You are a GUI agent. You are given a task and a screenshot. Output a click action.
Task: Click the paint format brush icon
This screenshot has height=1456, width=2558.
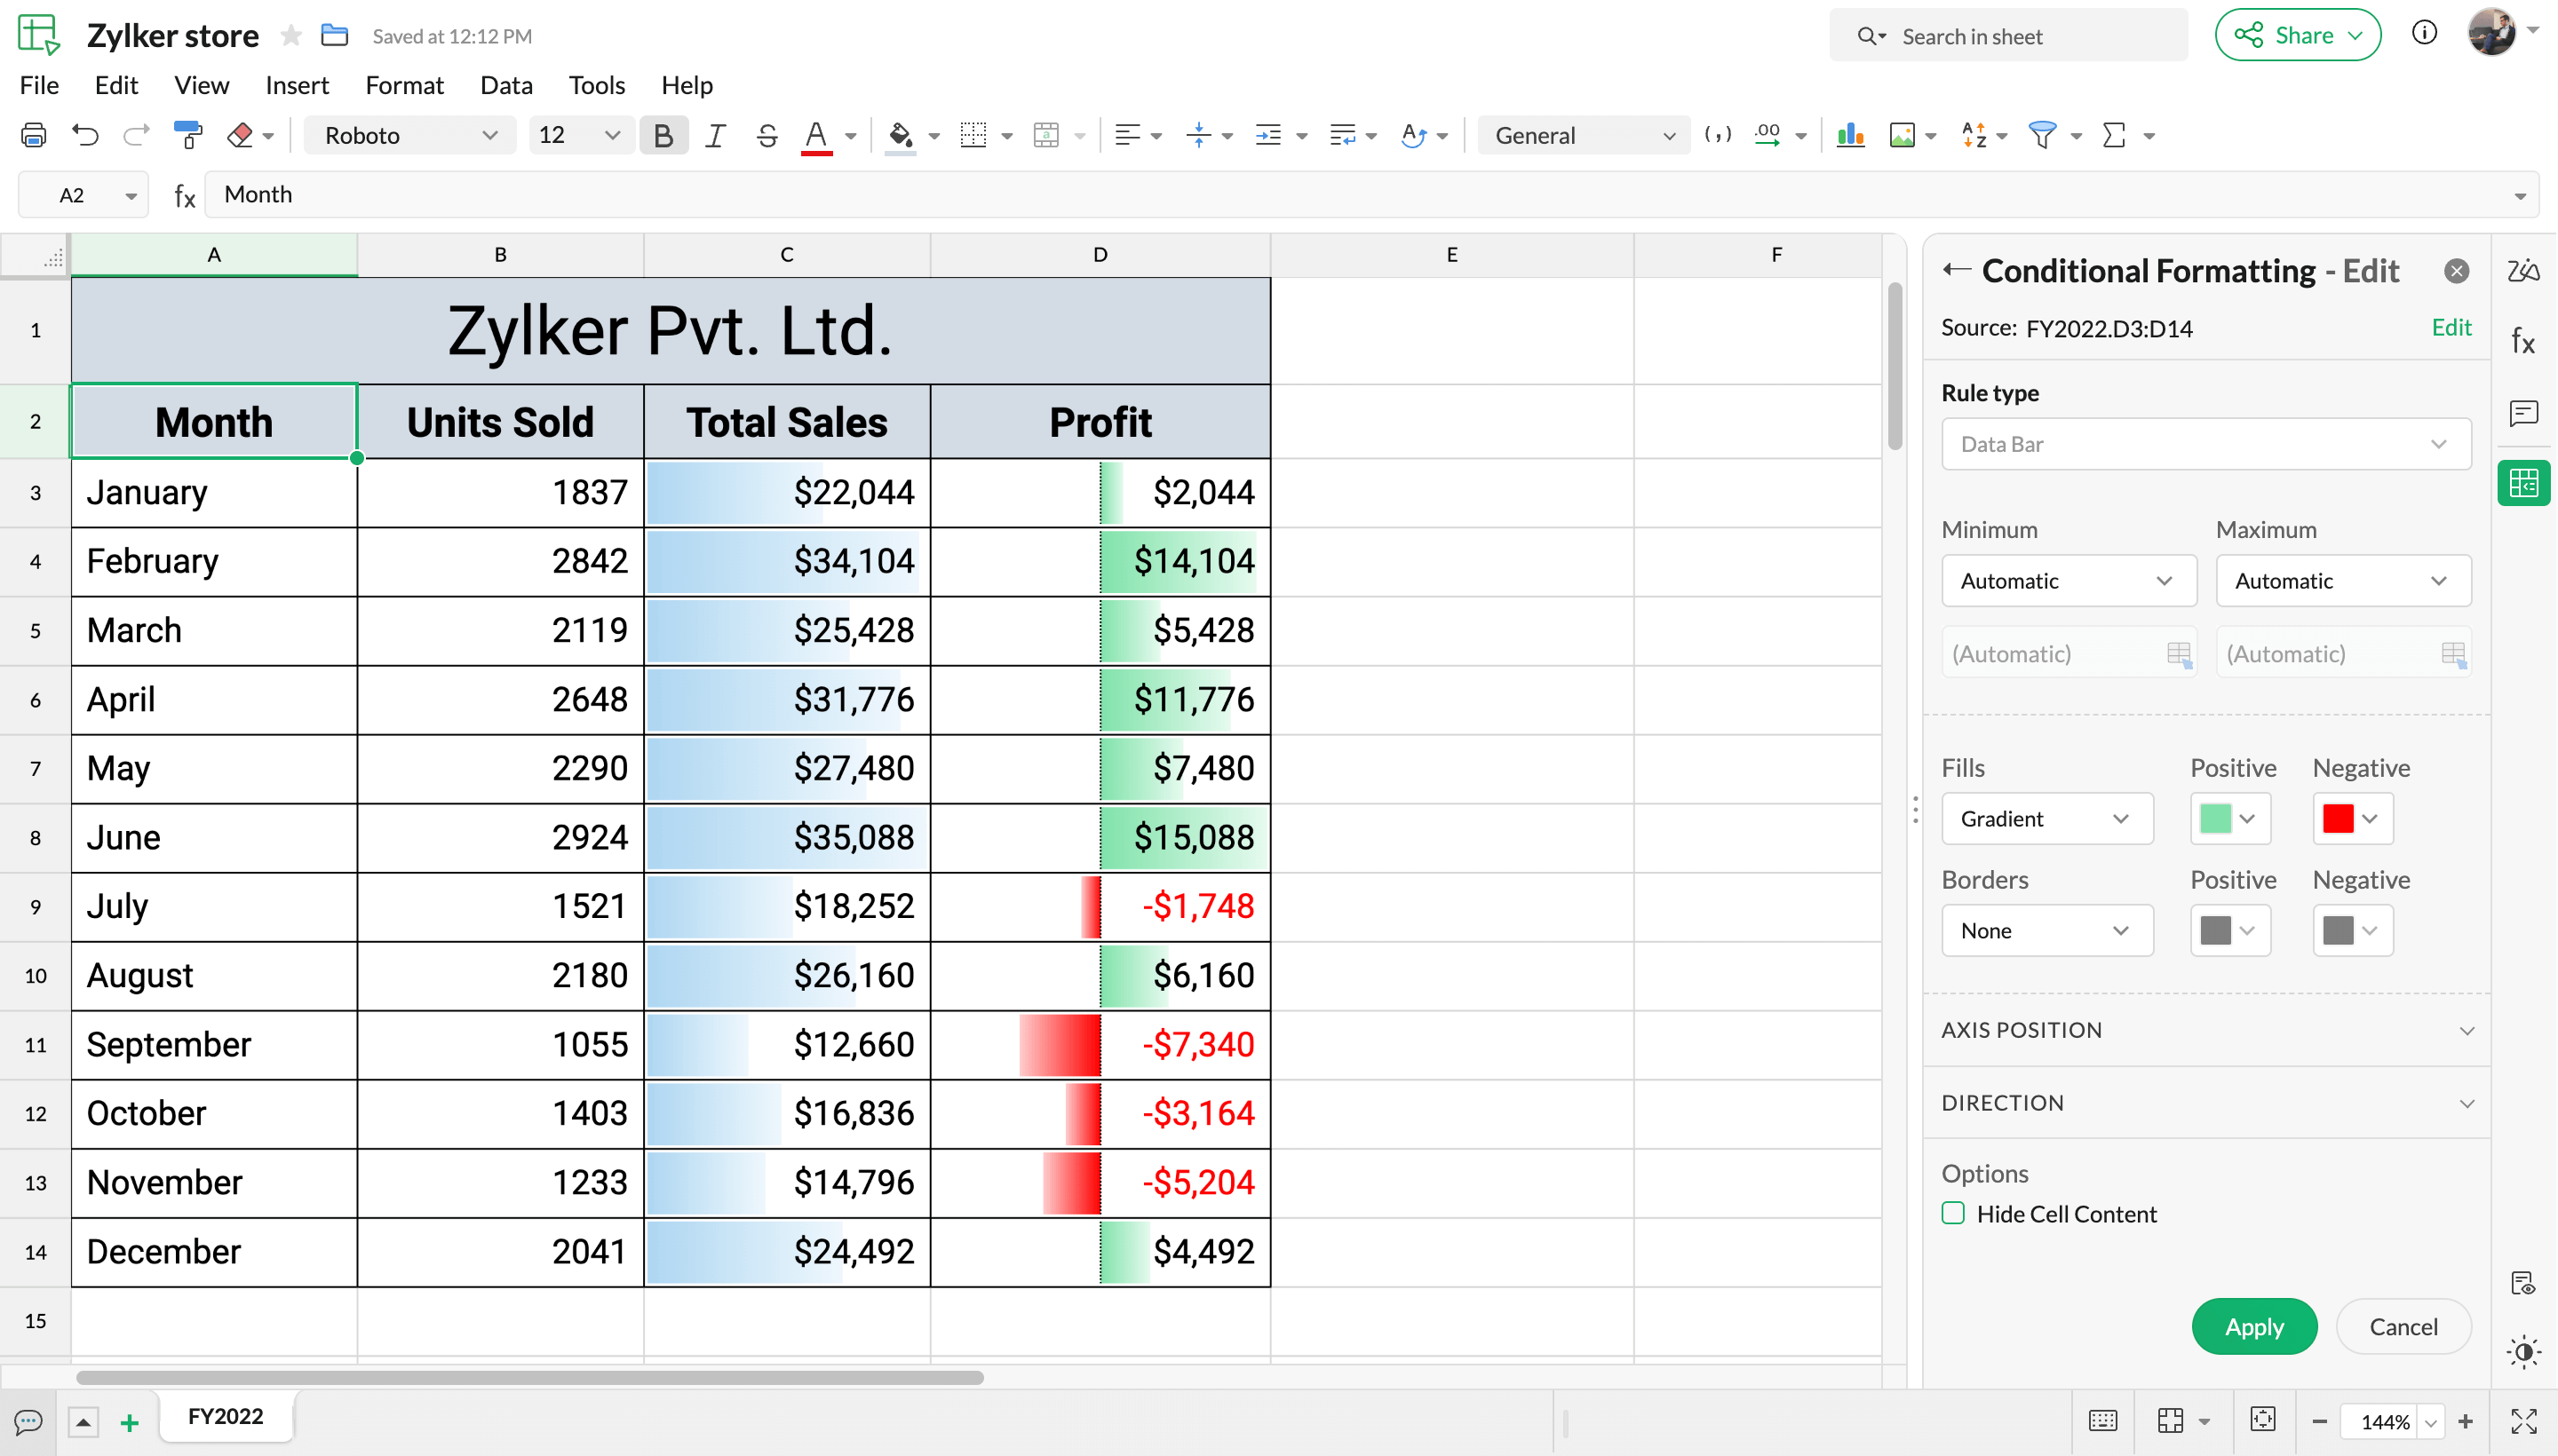[187, 135]
